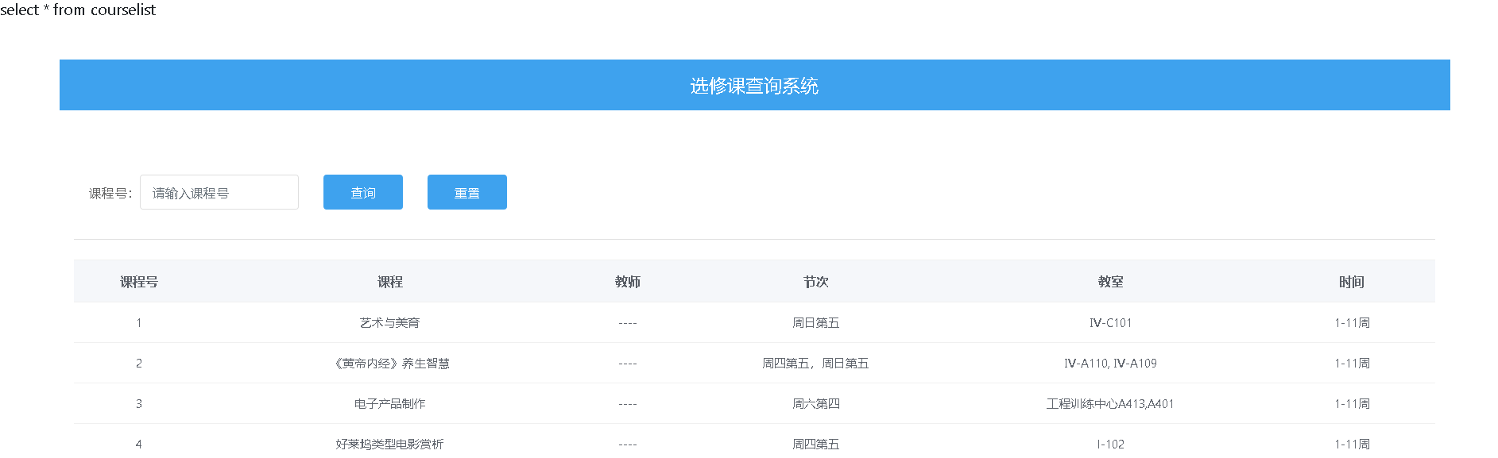
Task: Click course number 3 in the table
Action: (139, 404)
